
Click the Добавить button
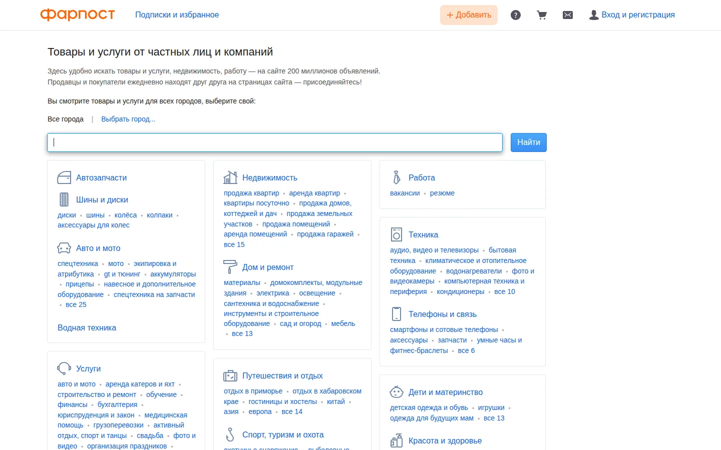[x=469, y=15]
